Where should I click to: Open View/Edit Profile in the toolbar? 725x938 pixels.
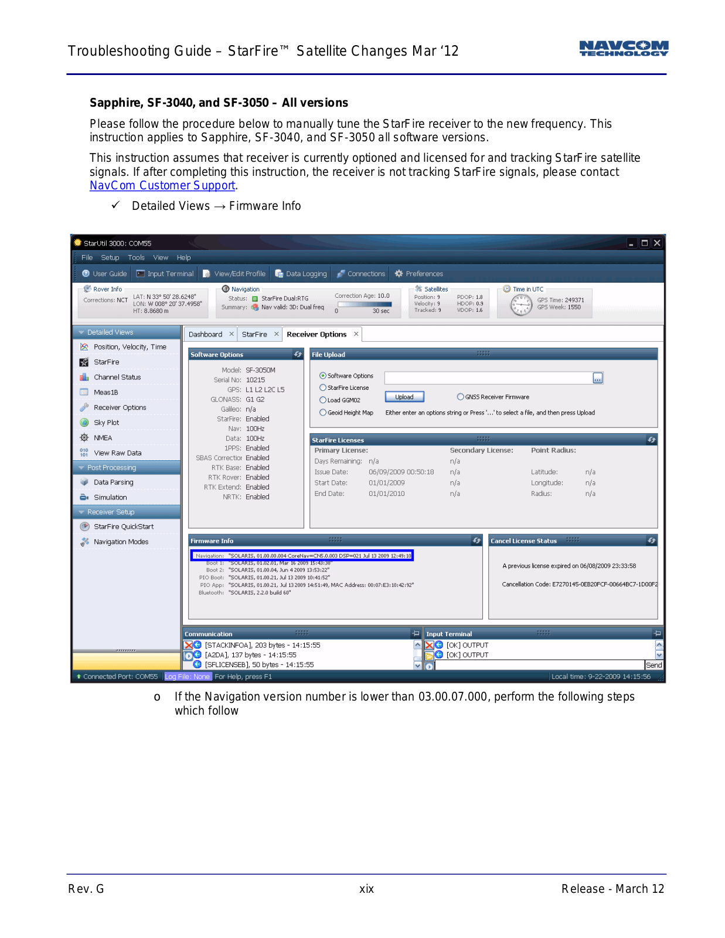coord(234,274)
